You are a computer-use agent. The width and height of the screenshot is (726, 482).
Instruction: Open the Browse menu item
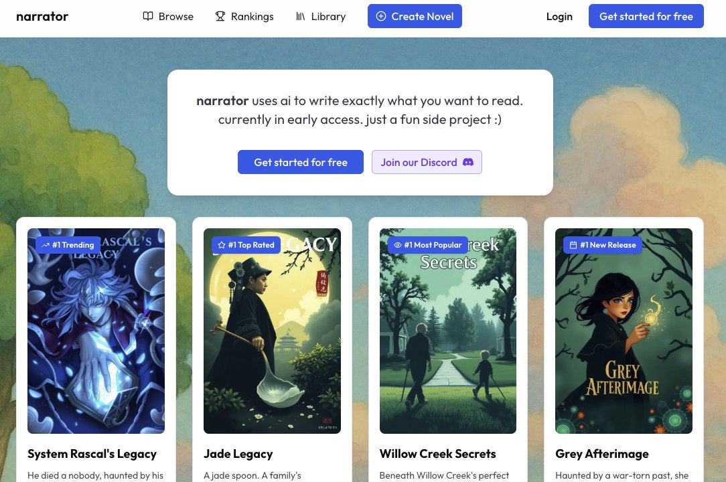pos(168,16)
